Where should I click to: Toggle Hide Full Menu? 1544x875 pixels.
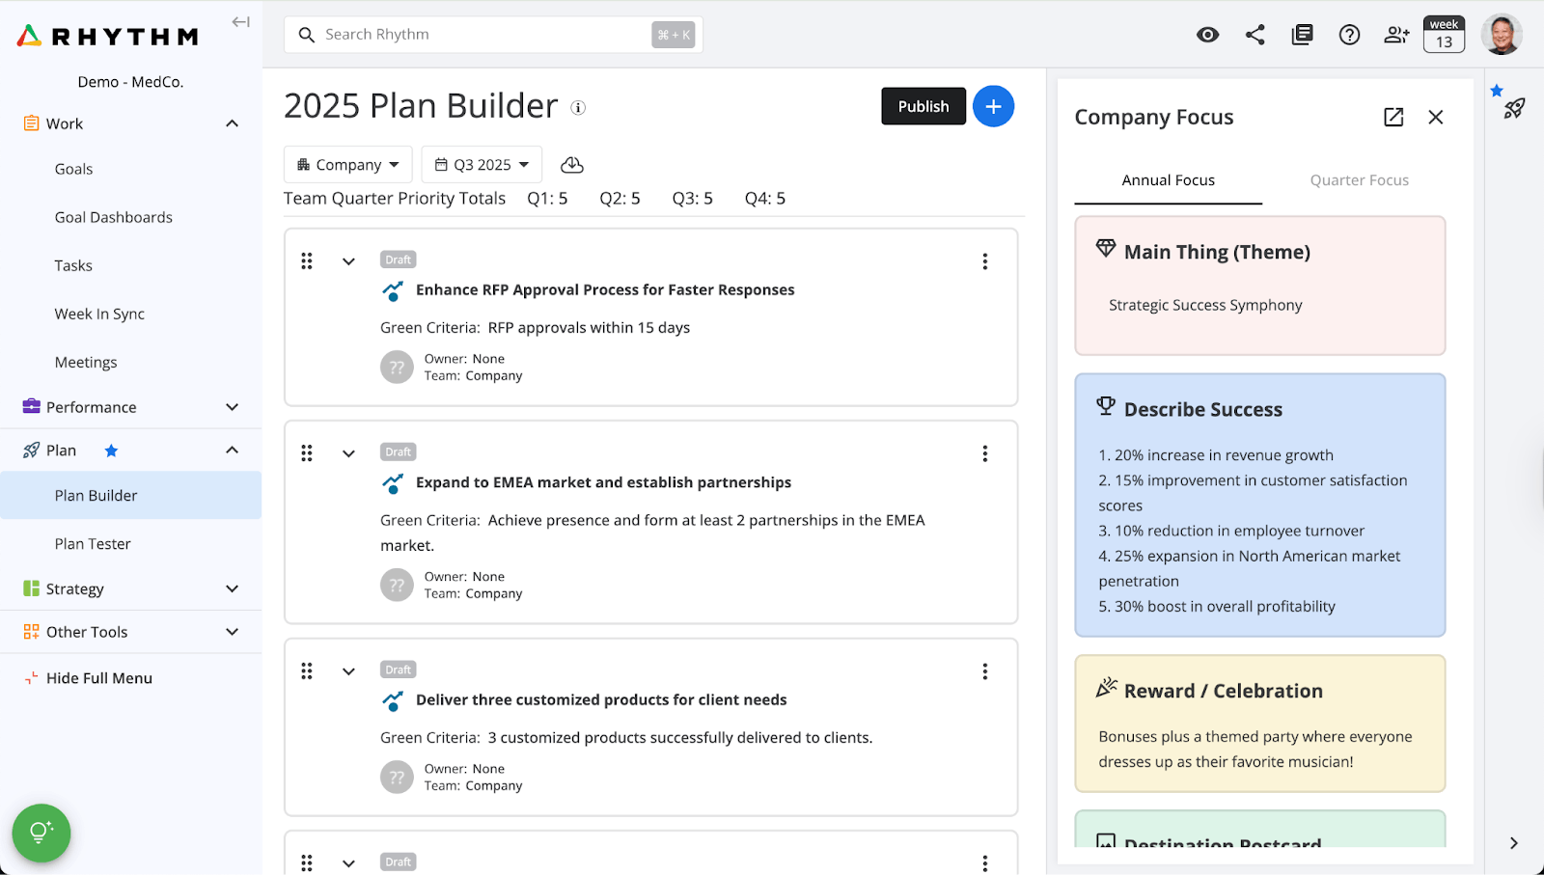click(98, 678)
